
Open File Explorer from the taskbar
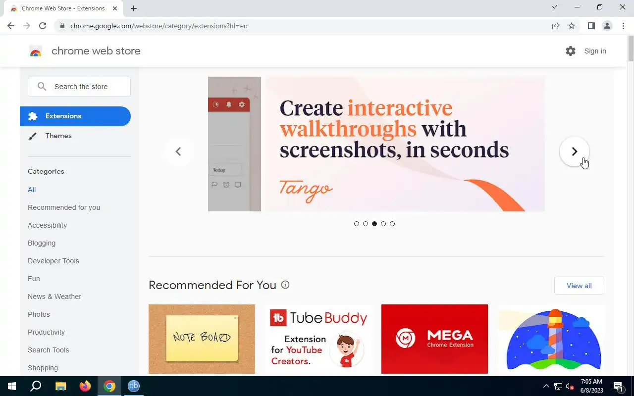click(x=60, y=386)
